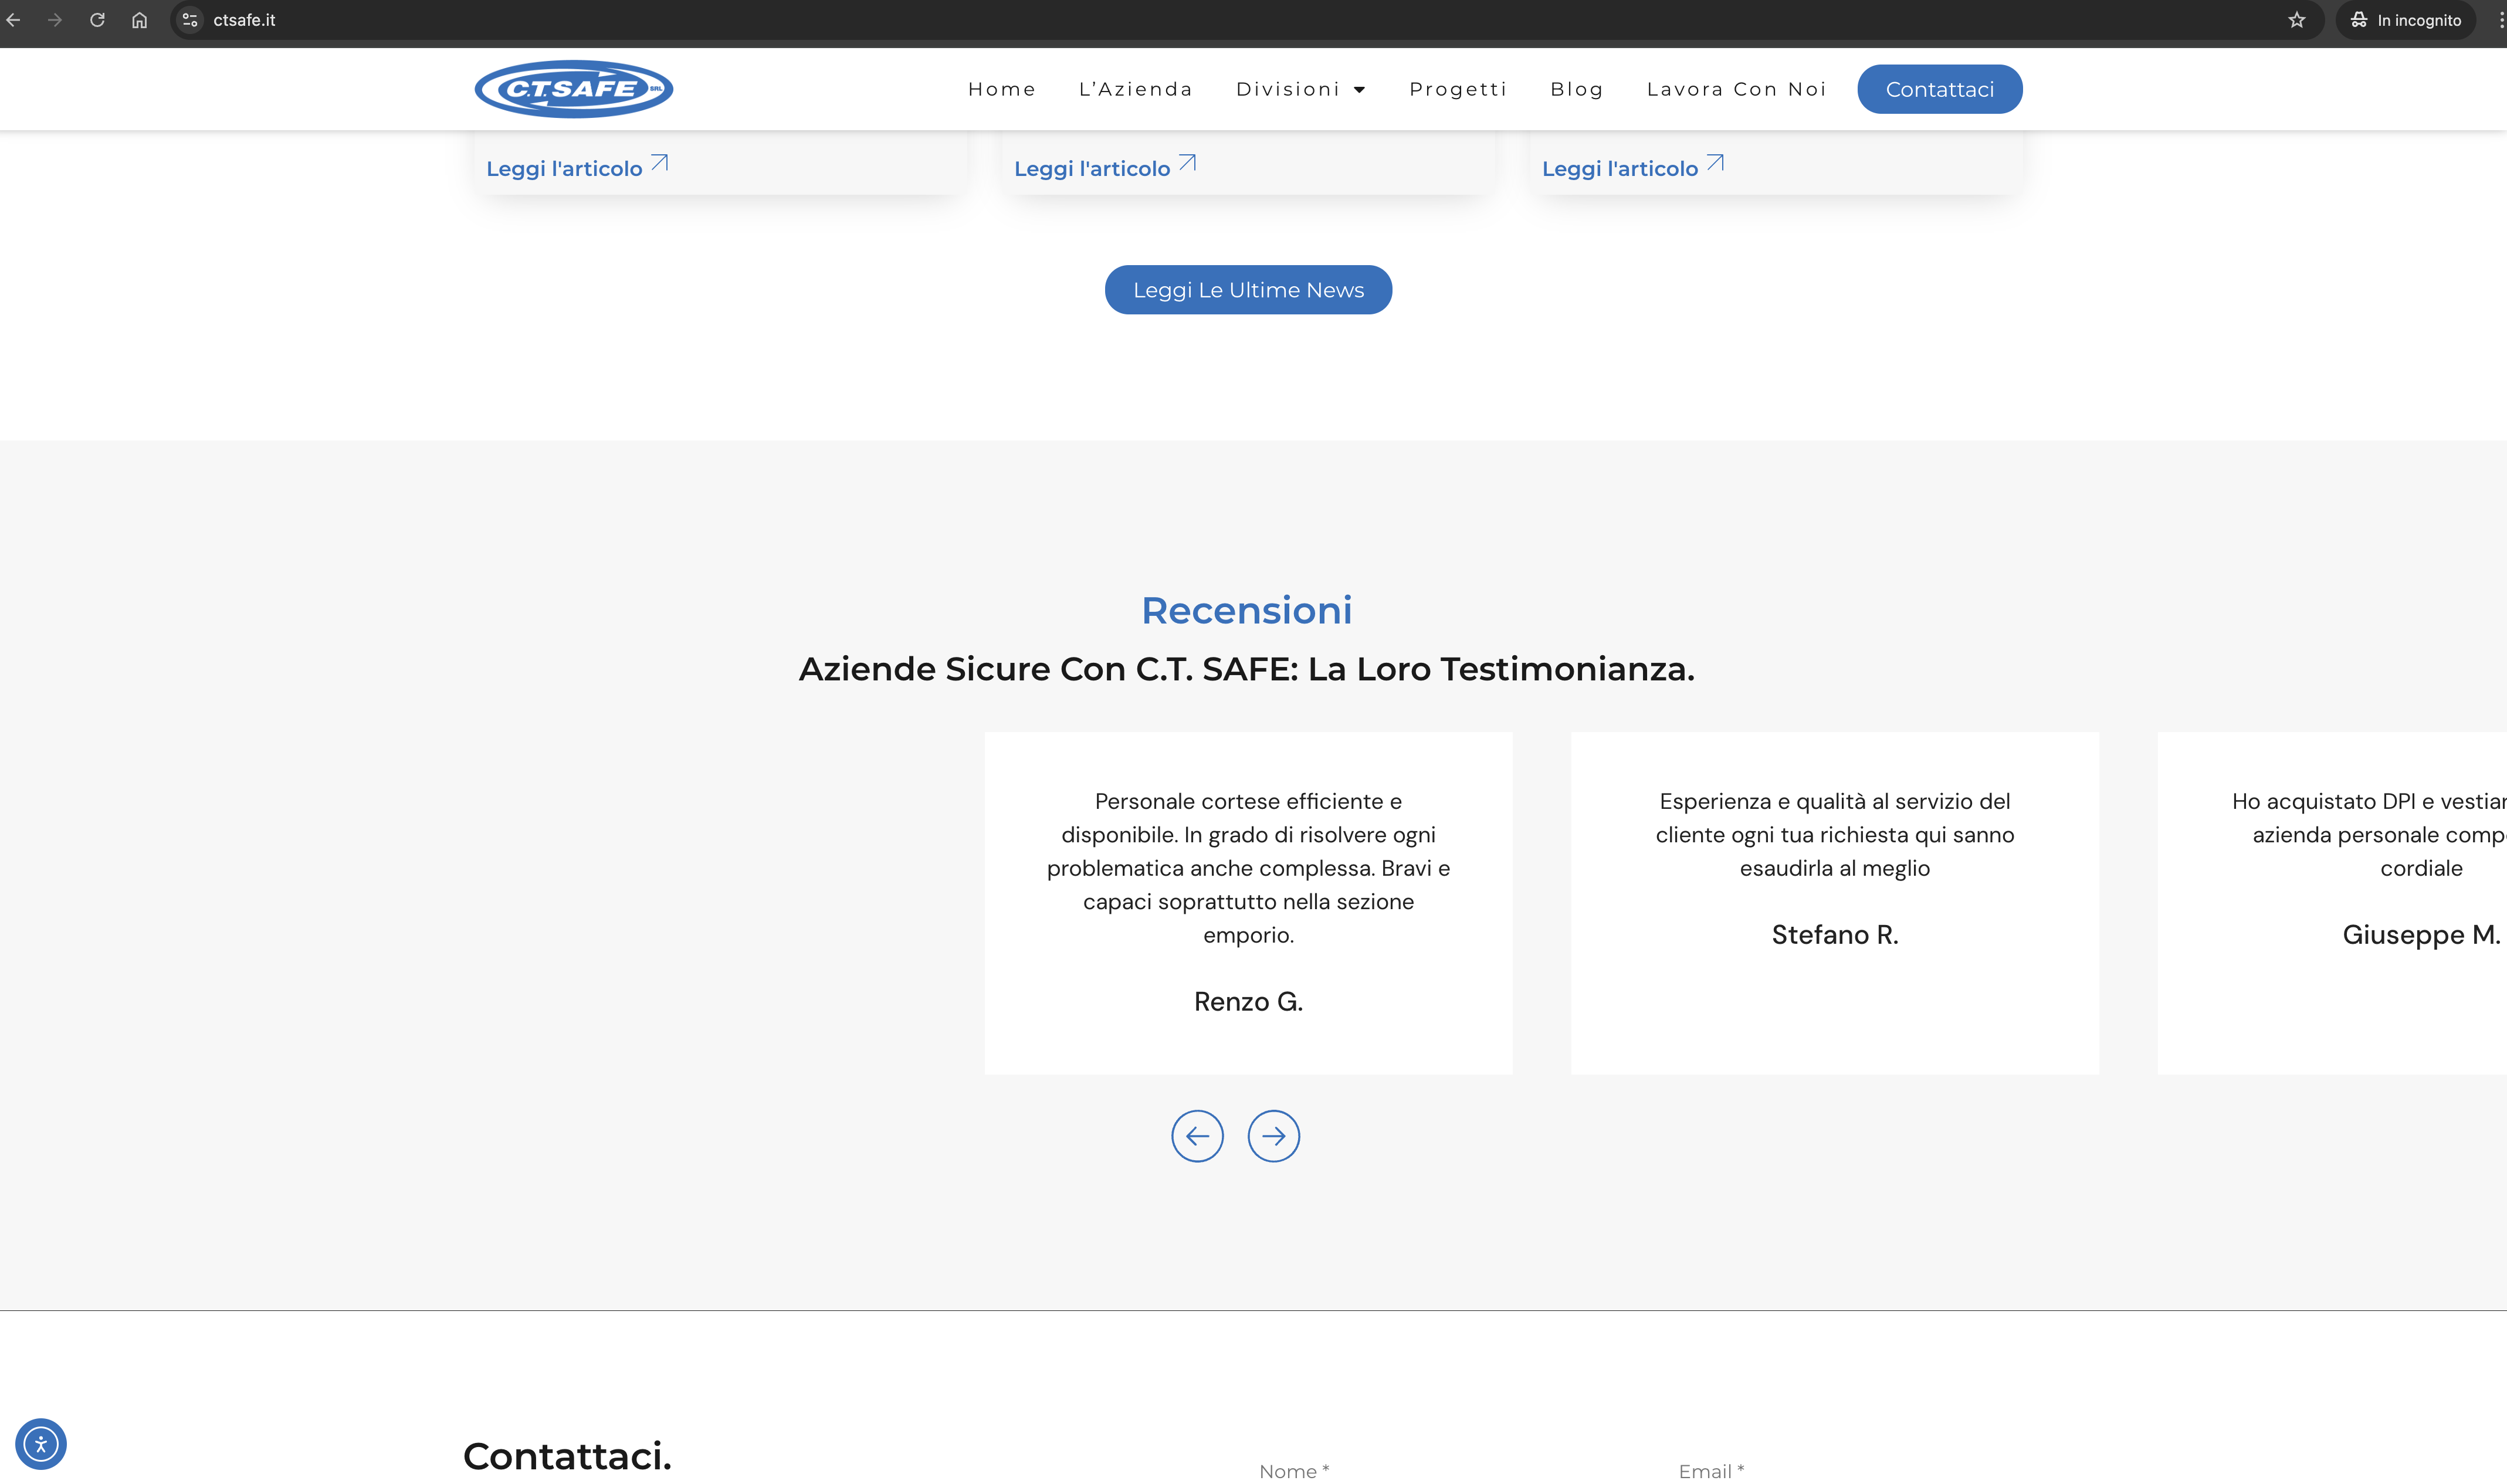This screenshot has width=2507, height=1484.
Task: Show next review with right arrow
Action: click(x=1273, y=1136)
